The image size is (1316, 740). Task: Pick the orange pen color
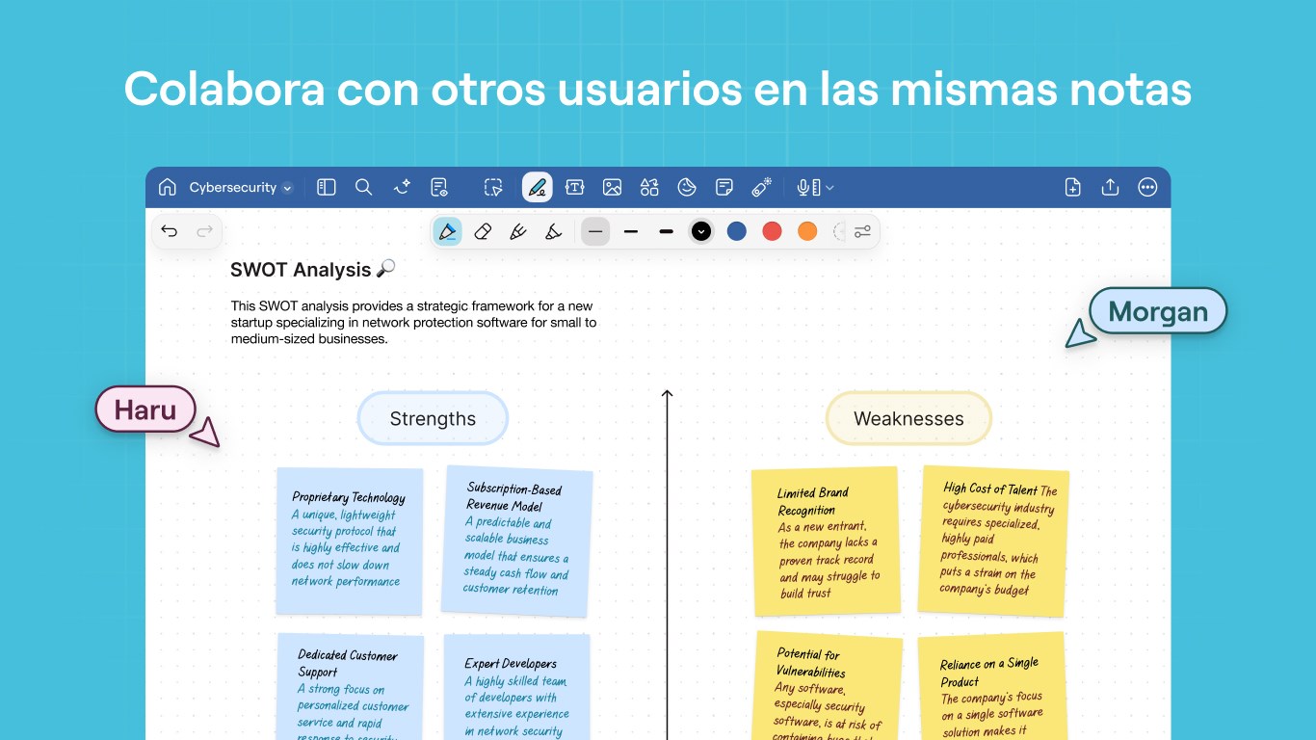click(807, 231)
